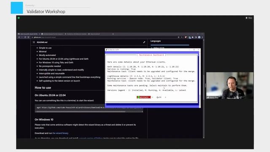The height and width of the screenshot is (152, 270).
Task: Click the 'Validator Workshop' title
Action: [x=46, y=11]
